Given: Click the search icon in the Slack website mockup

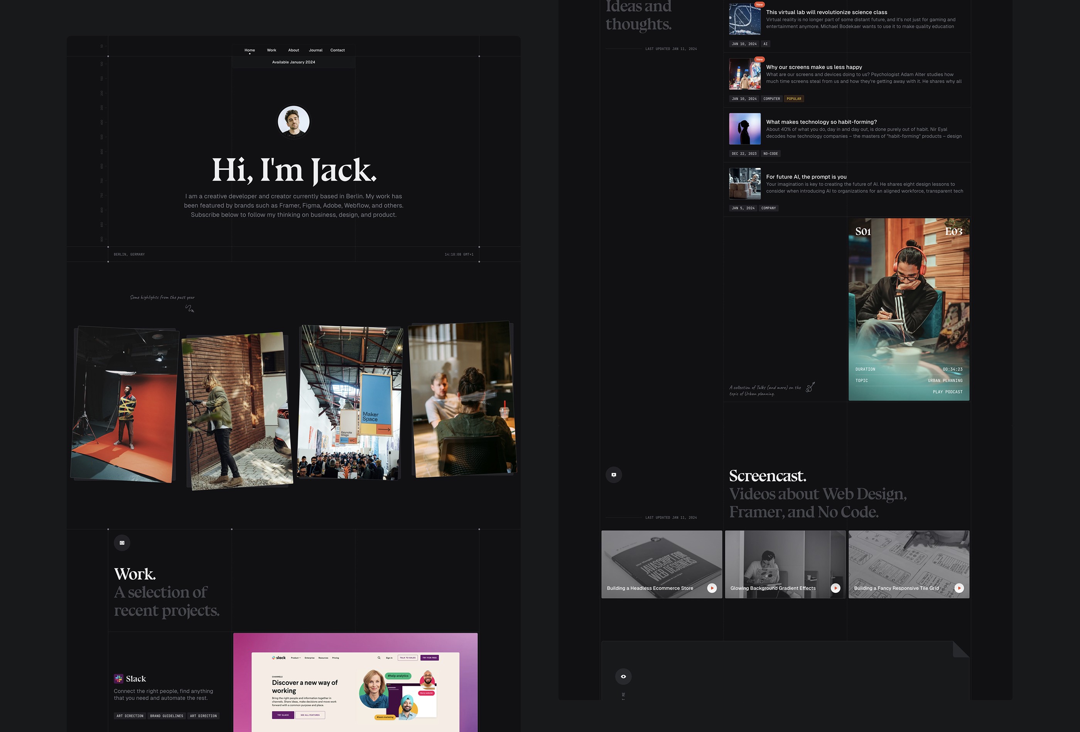Looking at the screenshot, I should (379, 658).
